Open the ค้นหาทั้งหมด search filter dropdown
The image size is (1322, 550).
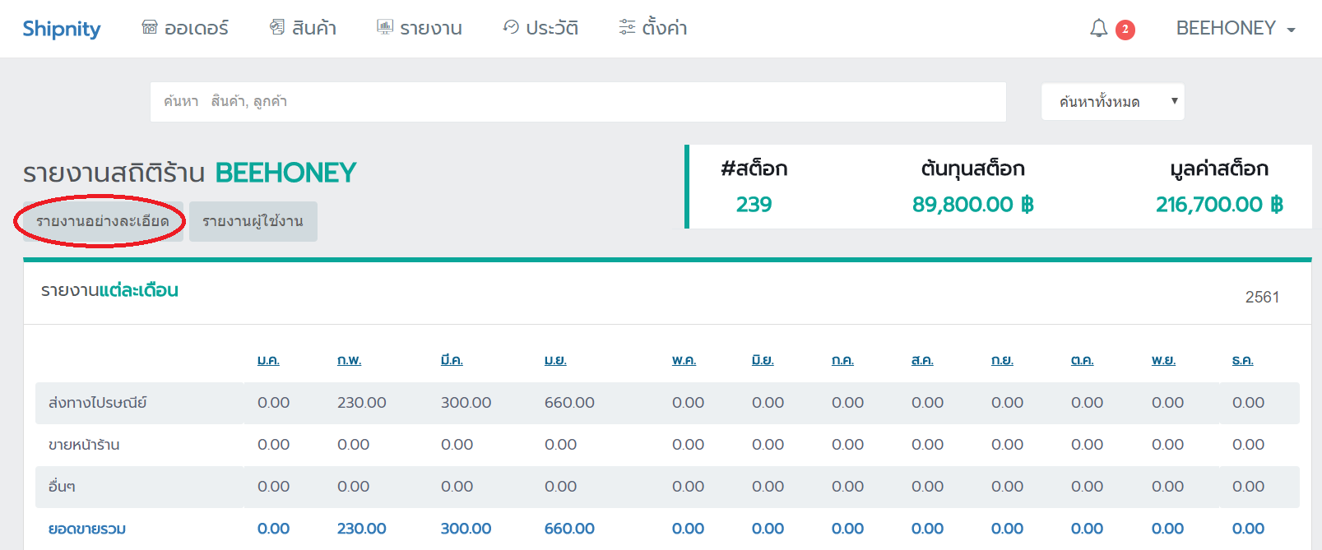1113,102
